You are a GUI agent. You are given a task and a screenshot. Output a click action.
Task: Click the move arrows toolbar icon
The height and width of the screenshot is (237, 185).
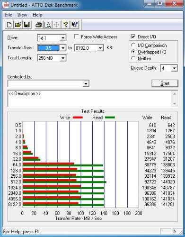click(56, 25)
